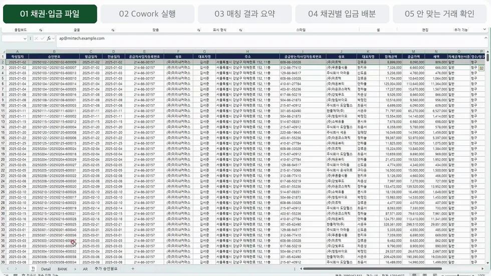Select the TI sheet tab

click(x=33, y=269)
